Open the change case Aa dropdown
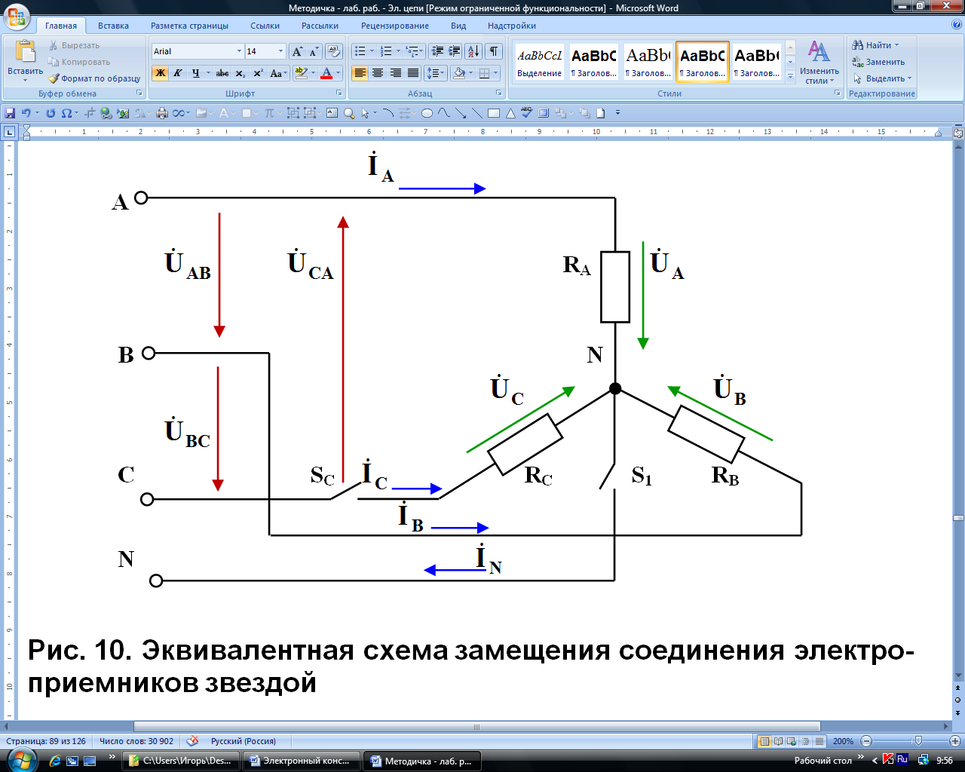 click(278, 73)
